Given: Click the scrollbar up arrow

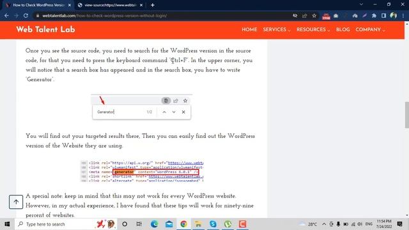Looking at the screenshot, I should pos(406,24).
